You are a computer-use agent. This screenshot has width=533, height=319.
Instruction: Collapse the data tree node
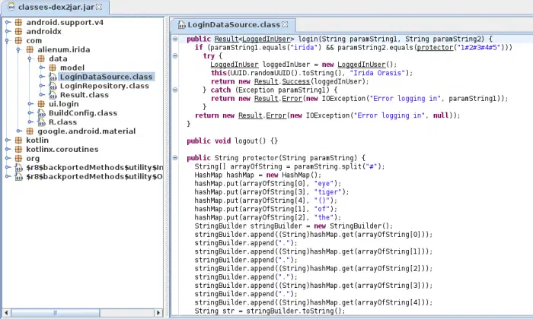(30, 59)
